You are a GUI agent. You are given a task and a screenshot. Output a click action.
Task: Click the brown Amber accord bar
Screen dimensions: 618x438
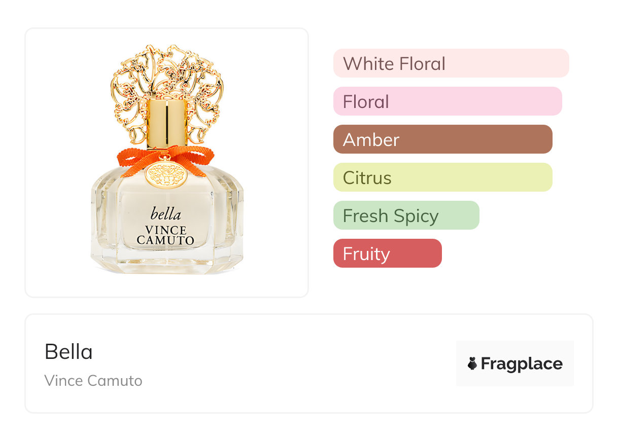coord(442,139)
